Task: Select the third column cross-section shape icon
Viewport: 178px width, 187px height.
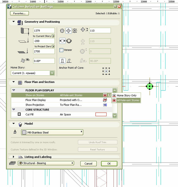Action: [75, 31]
